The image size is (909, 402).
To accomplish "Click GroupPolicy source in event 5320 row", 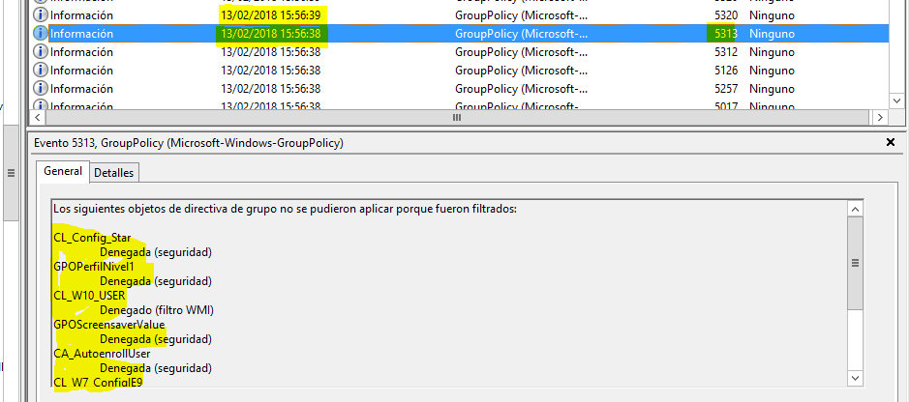I will click(521, 15).
